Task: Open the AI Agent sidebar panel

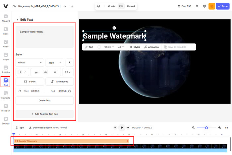Action: (6, 18)
